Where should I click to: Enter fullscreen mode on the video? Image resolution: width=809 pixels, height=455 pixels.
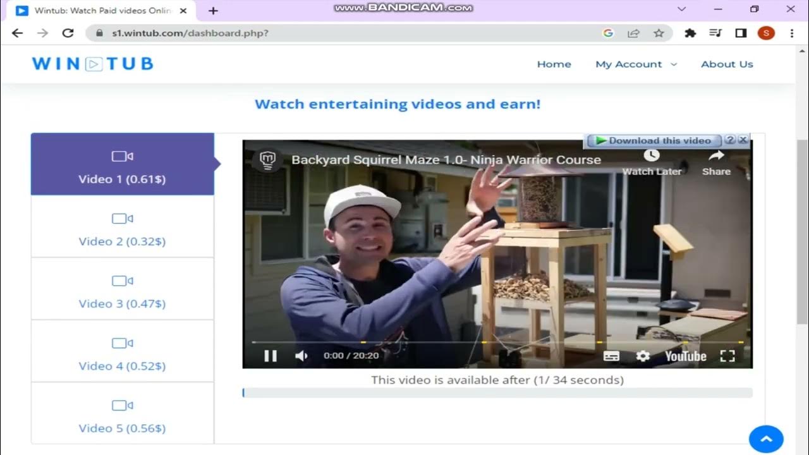727,356
